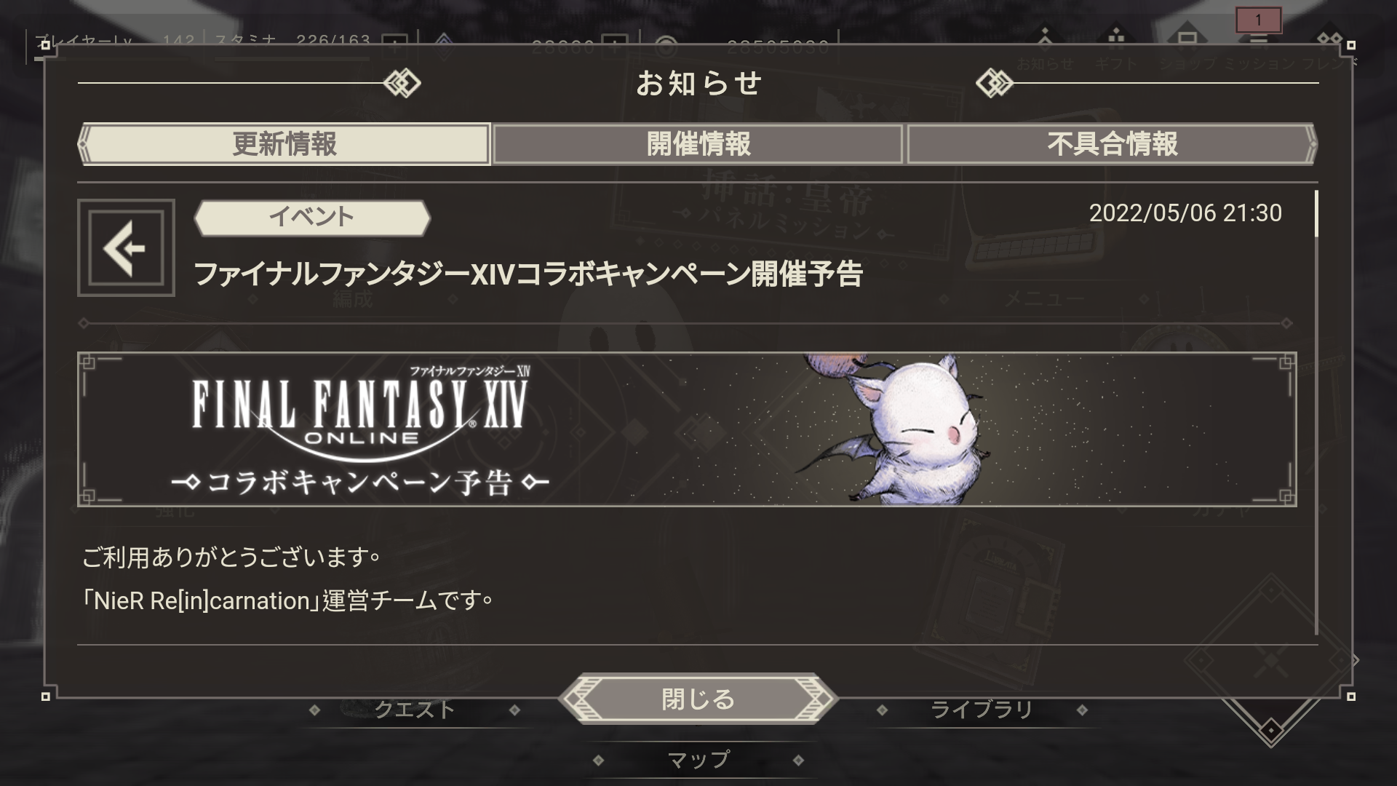
Task: Switch to the 更新情報 tab
Action: (284, 143)
